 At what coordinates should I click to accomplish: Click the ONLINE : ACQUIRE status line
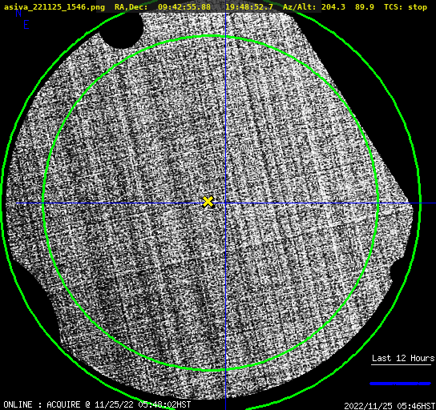97,404
